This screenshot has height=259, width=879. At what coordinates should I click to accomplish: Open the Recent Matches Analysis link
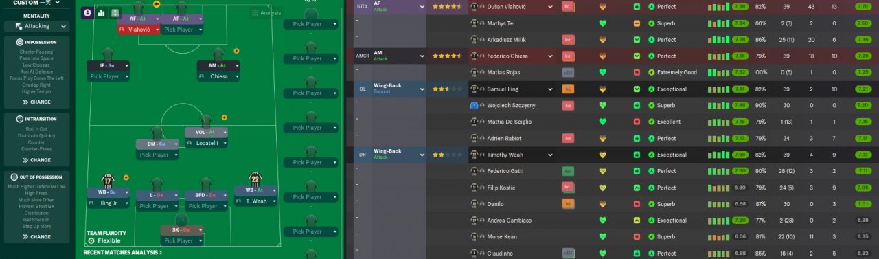(x=123, y=252)
